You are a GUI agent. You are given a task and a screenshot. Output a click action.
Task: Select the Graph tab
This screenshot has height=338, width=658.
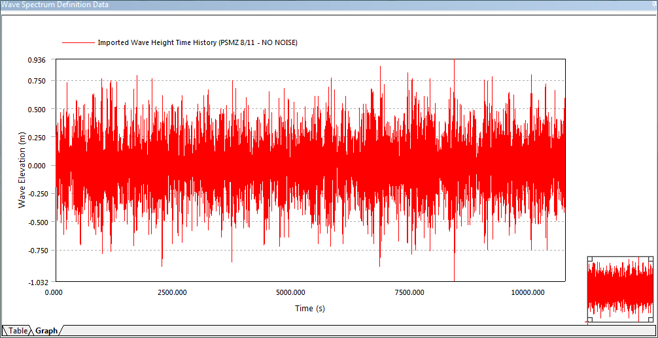(46, 330)
